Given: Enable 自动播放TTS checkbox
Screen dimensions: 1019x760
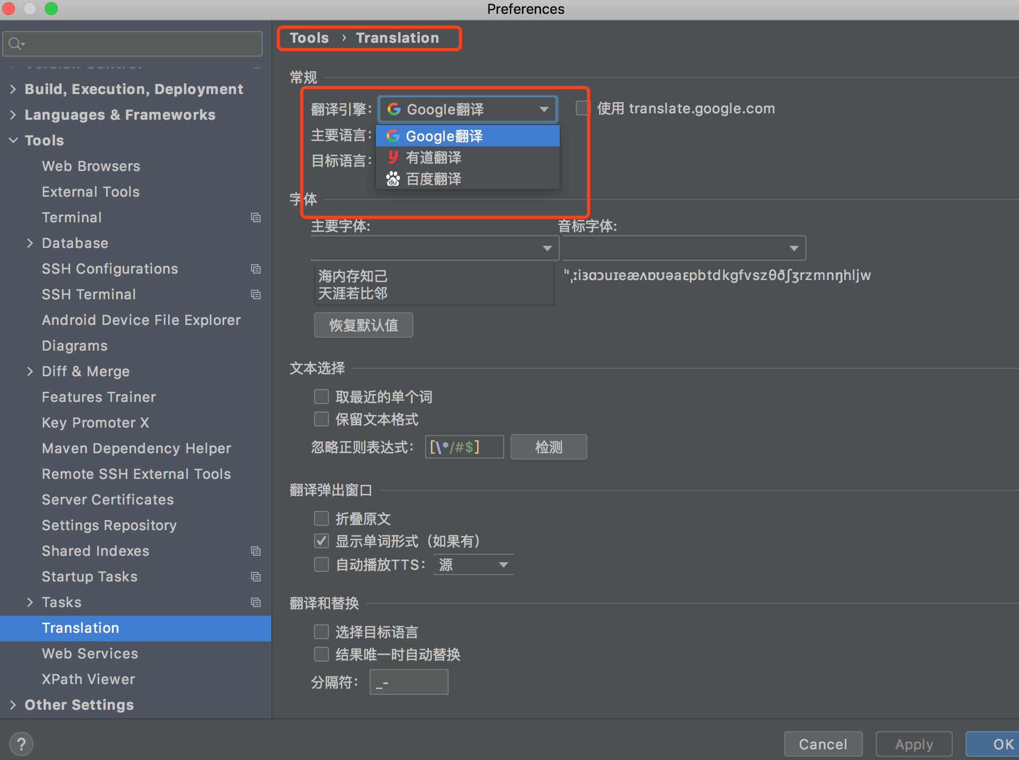Looking at the screenshot, I should pyautogui.click(x=321, y=564).
